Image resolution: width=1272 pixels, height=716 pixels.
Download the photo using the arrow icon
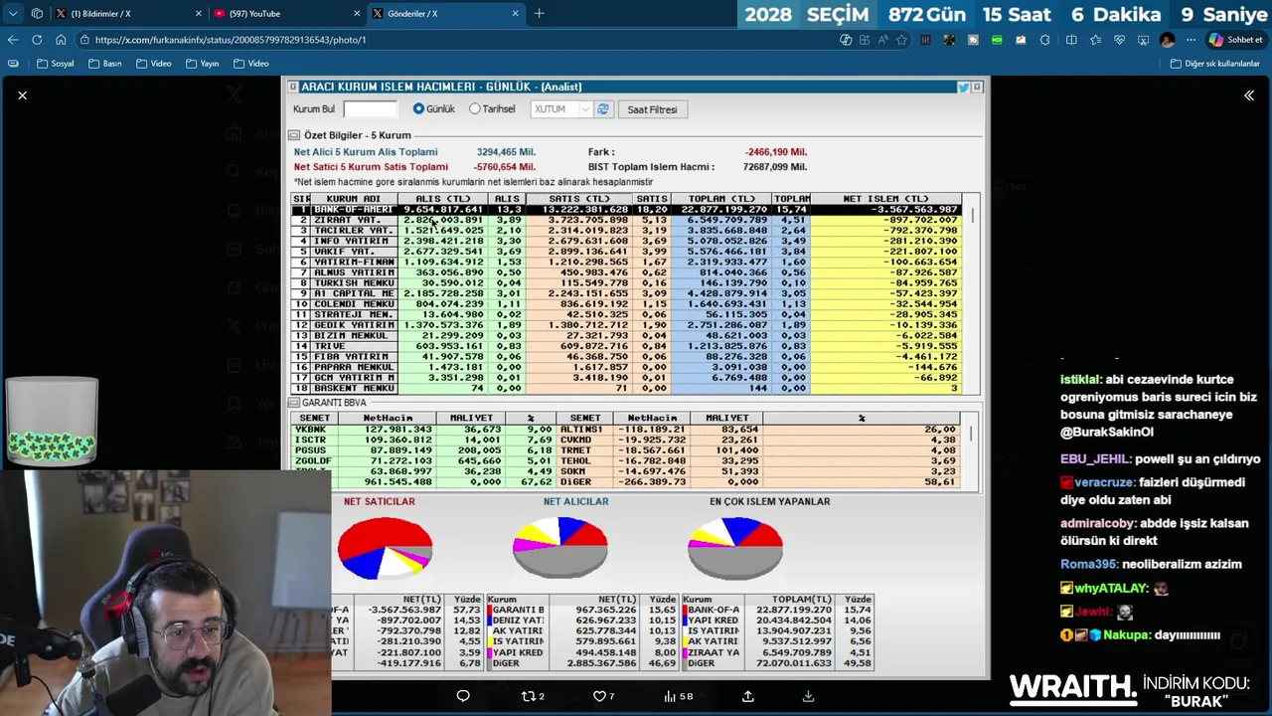point(808,696)
